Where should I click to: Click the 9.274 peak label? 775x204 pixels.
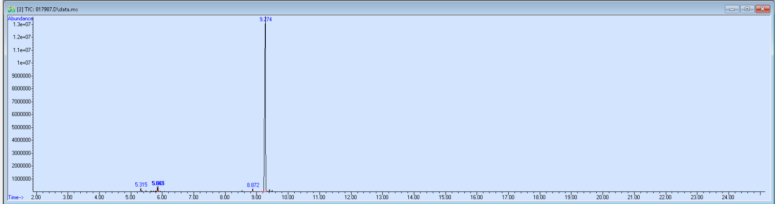(266, 19)
